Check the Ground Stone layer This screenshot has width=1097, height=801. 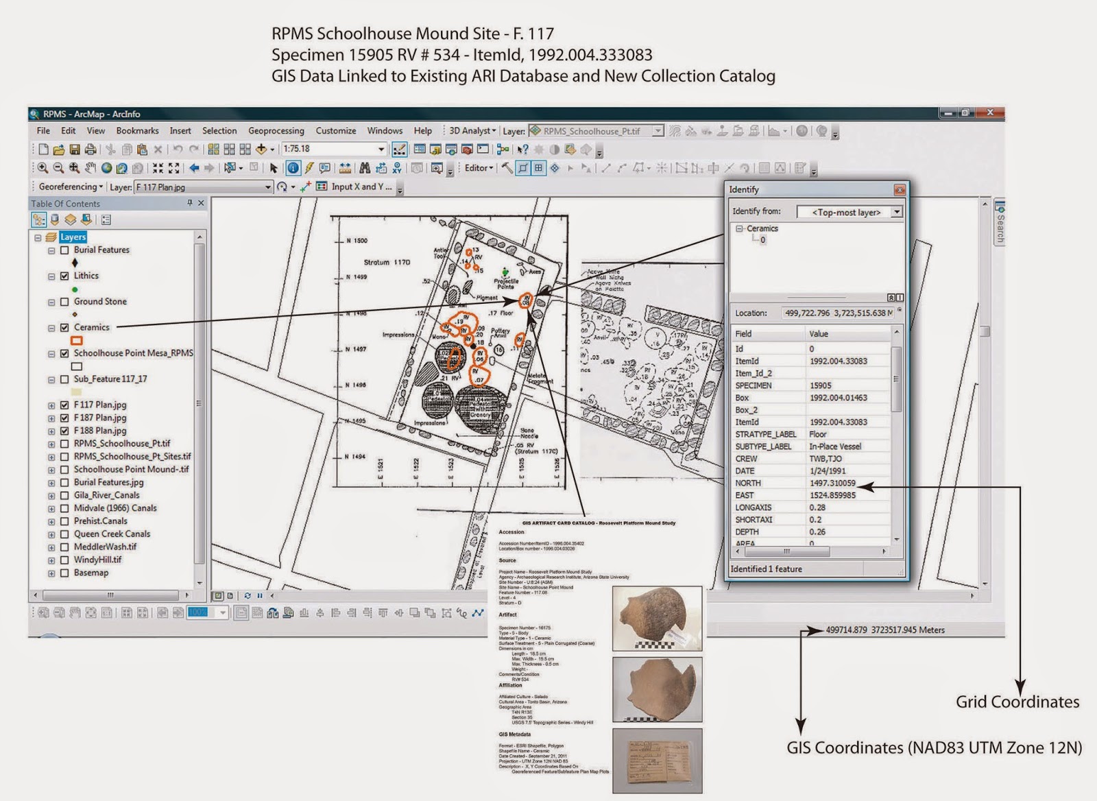[64, 302]
